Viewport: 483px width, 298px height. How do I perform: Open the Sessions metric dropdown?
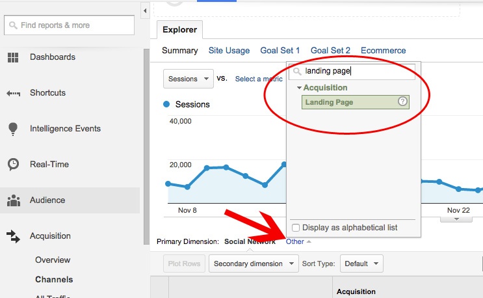(x=188, y=79)
